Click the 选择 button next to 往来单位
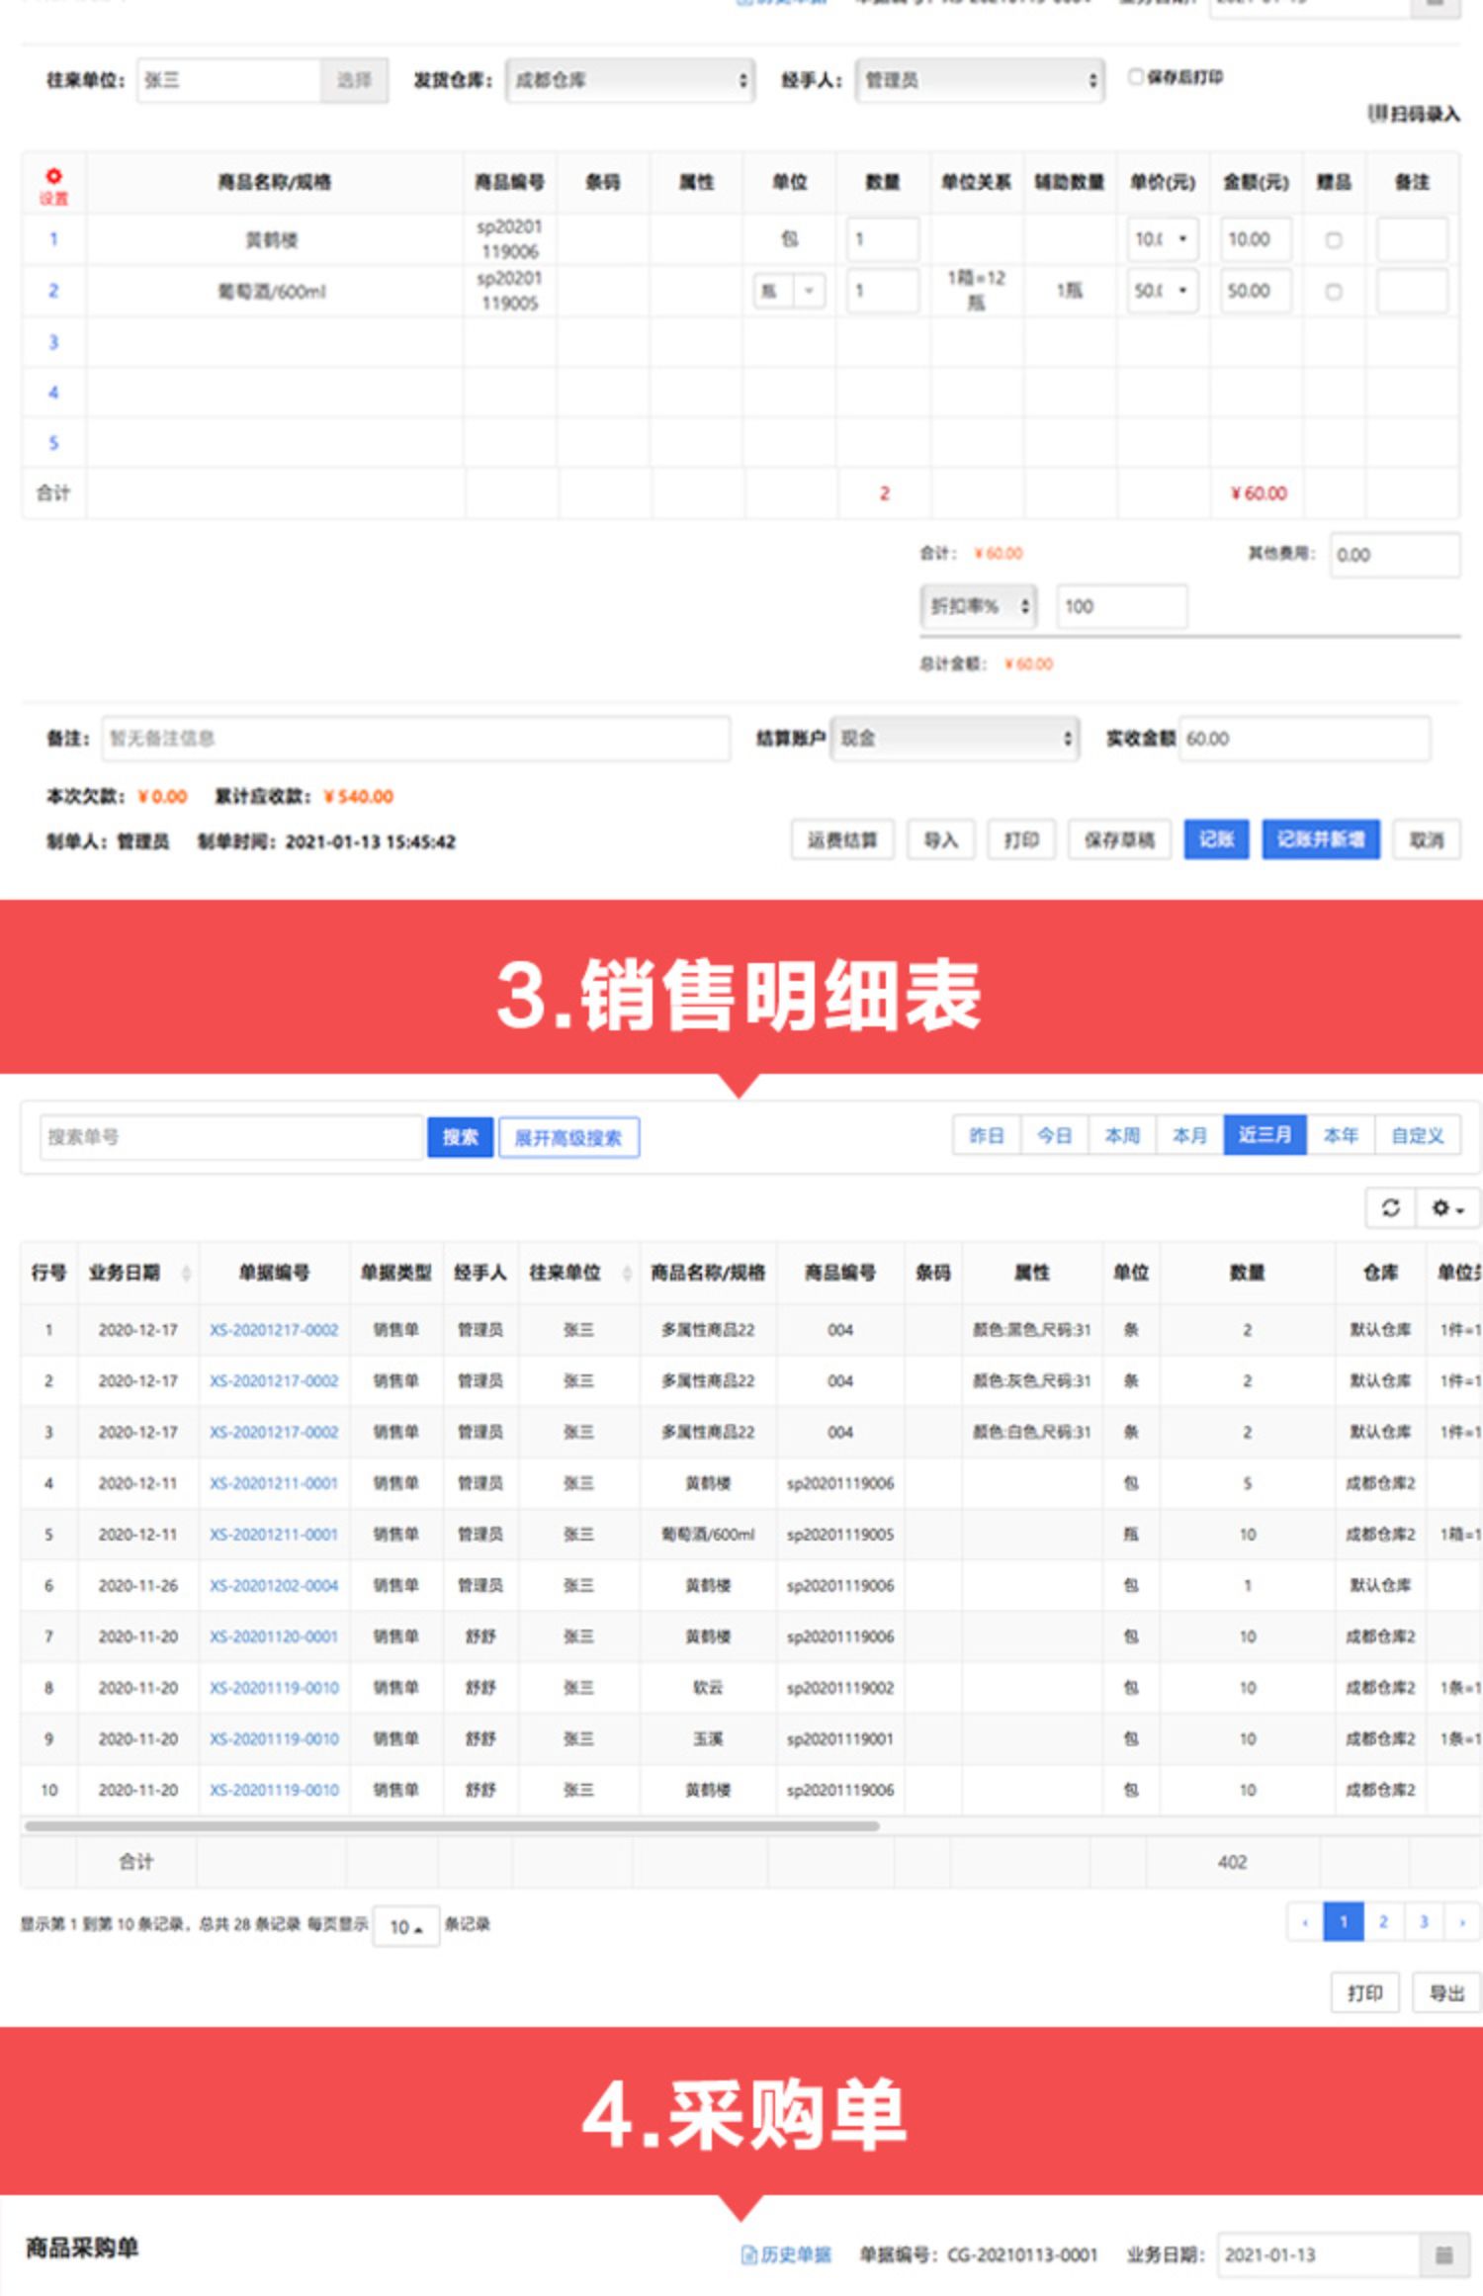 (354, 80)
